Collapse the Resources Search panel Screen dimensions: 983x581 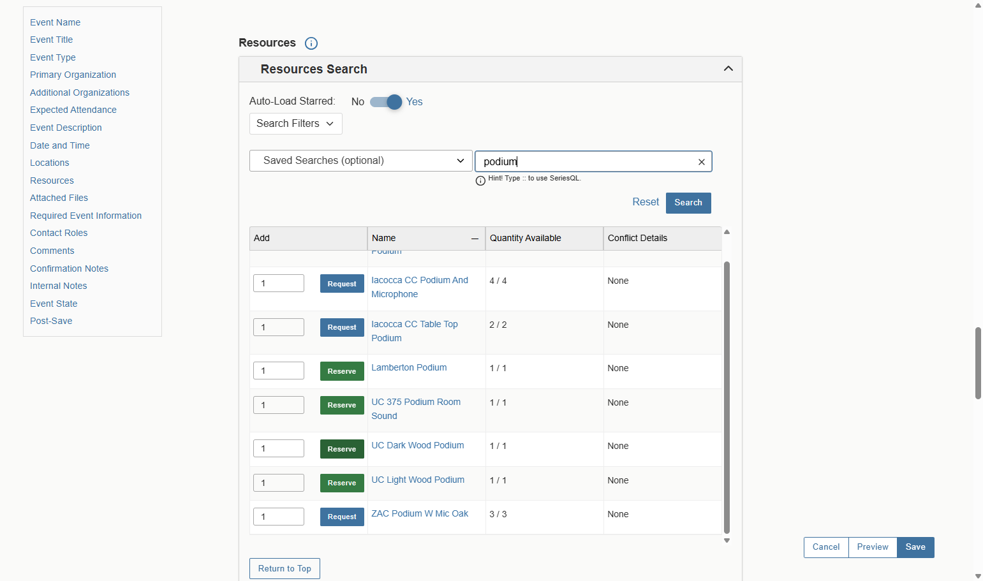[728, 69]
